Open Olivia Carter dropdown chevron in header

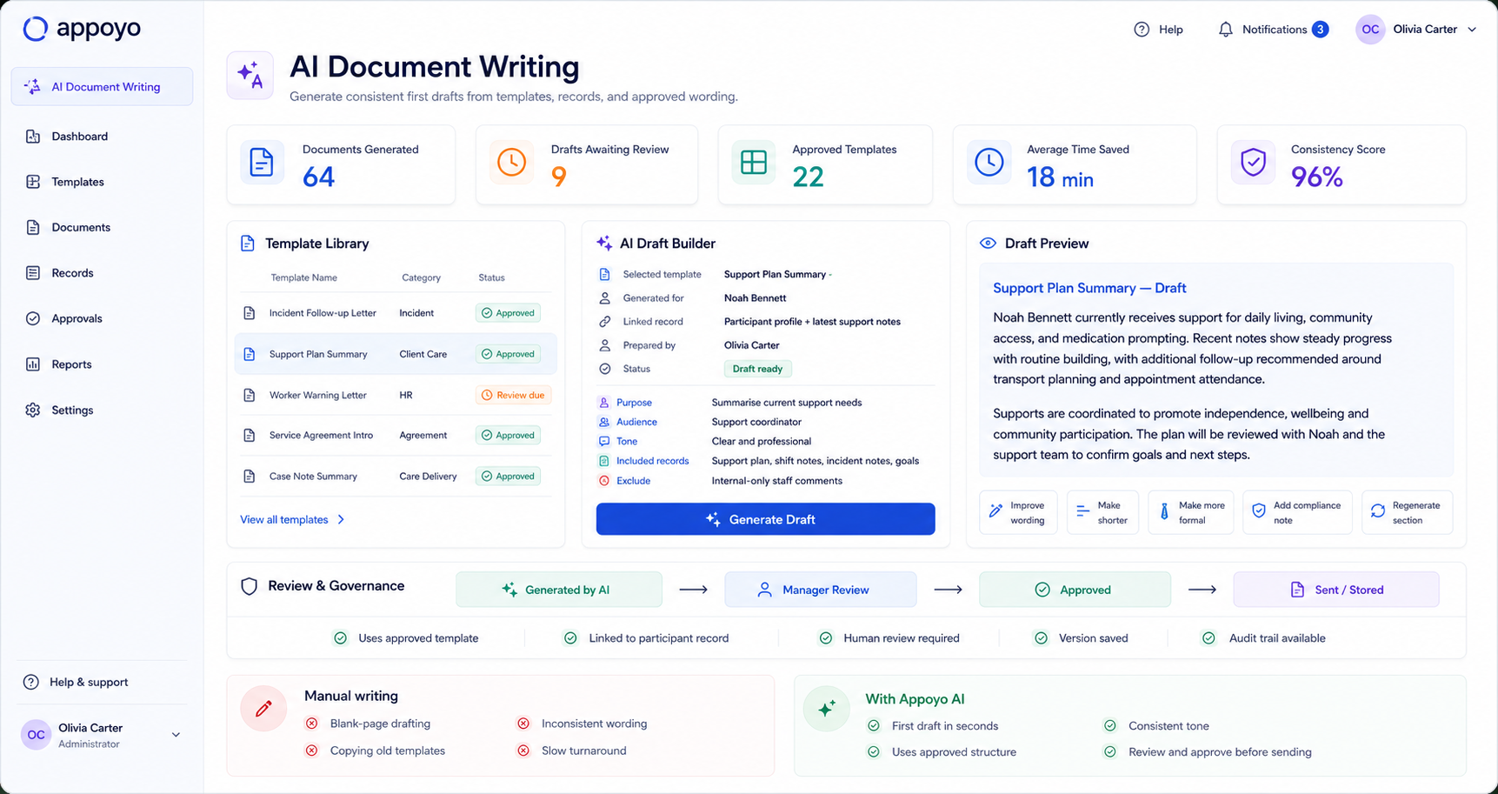tap(1472, 30)
